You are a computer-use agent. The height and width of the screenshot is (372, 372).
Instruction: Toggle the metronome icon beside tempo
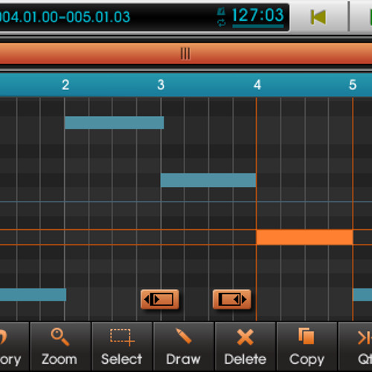tap(221, 11)
